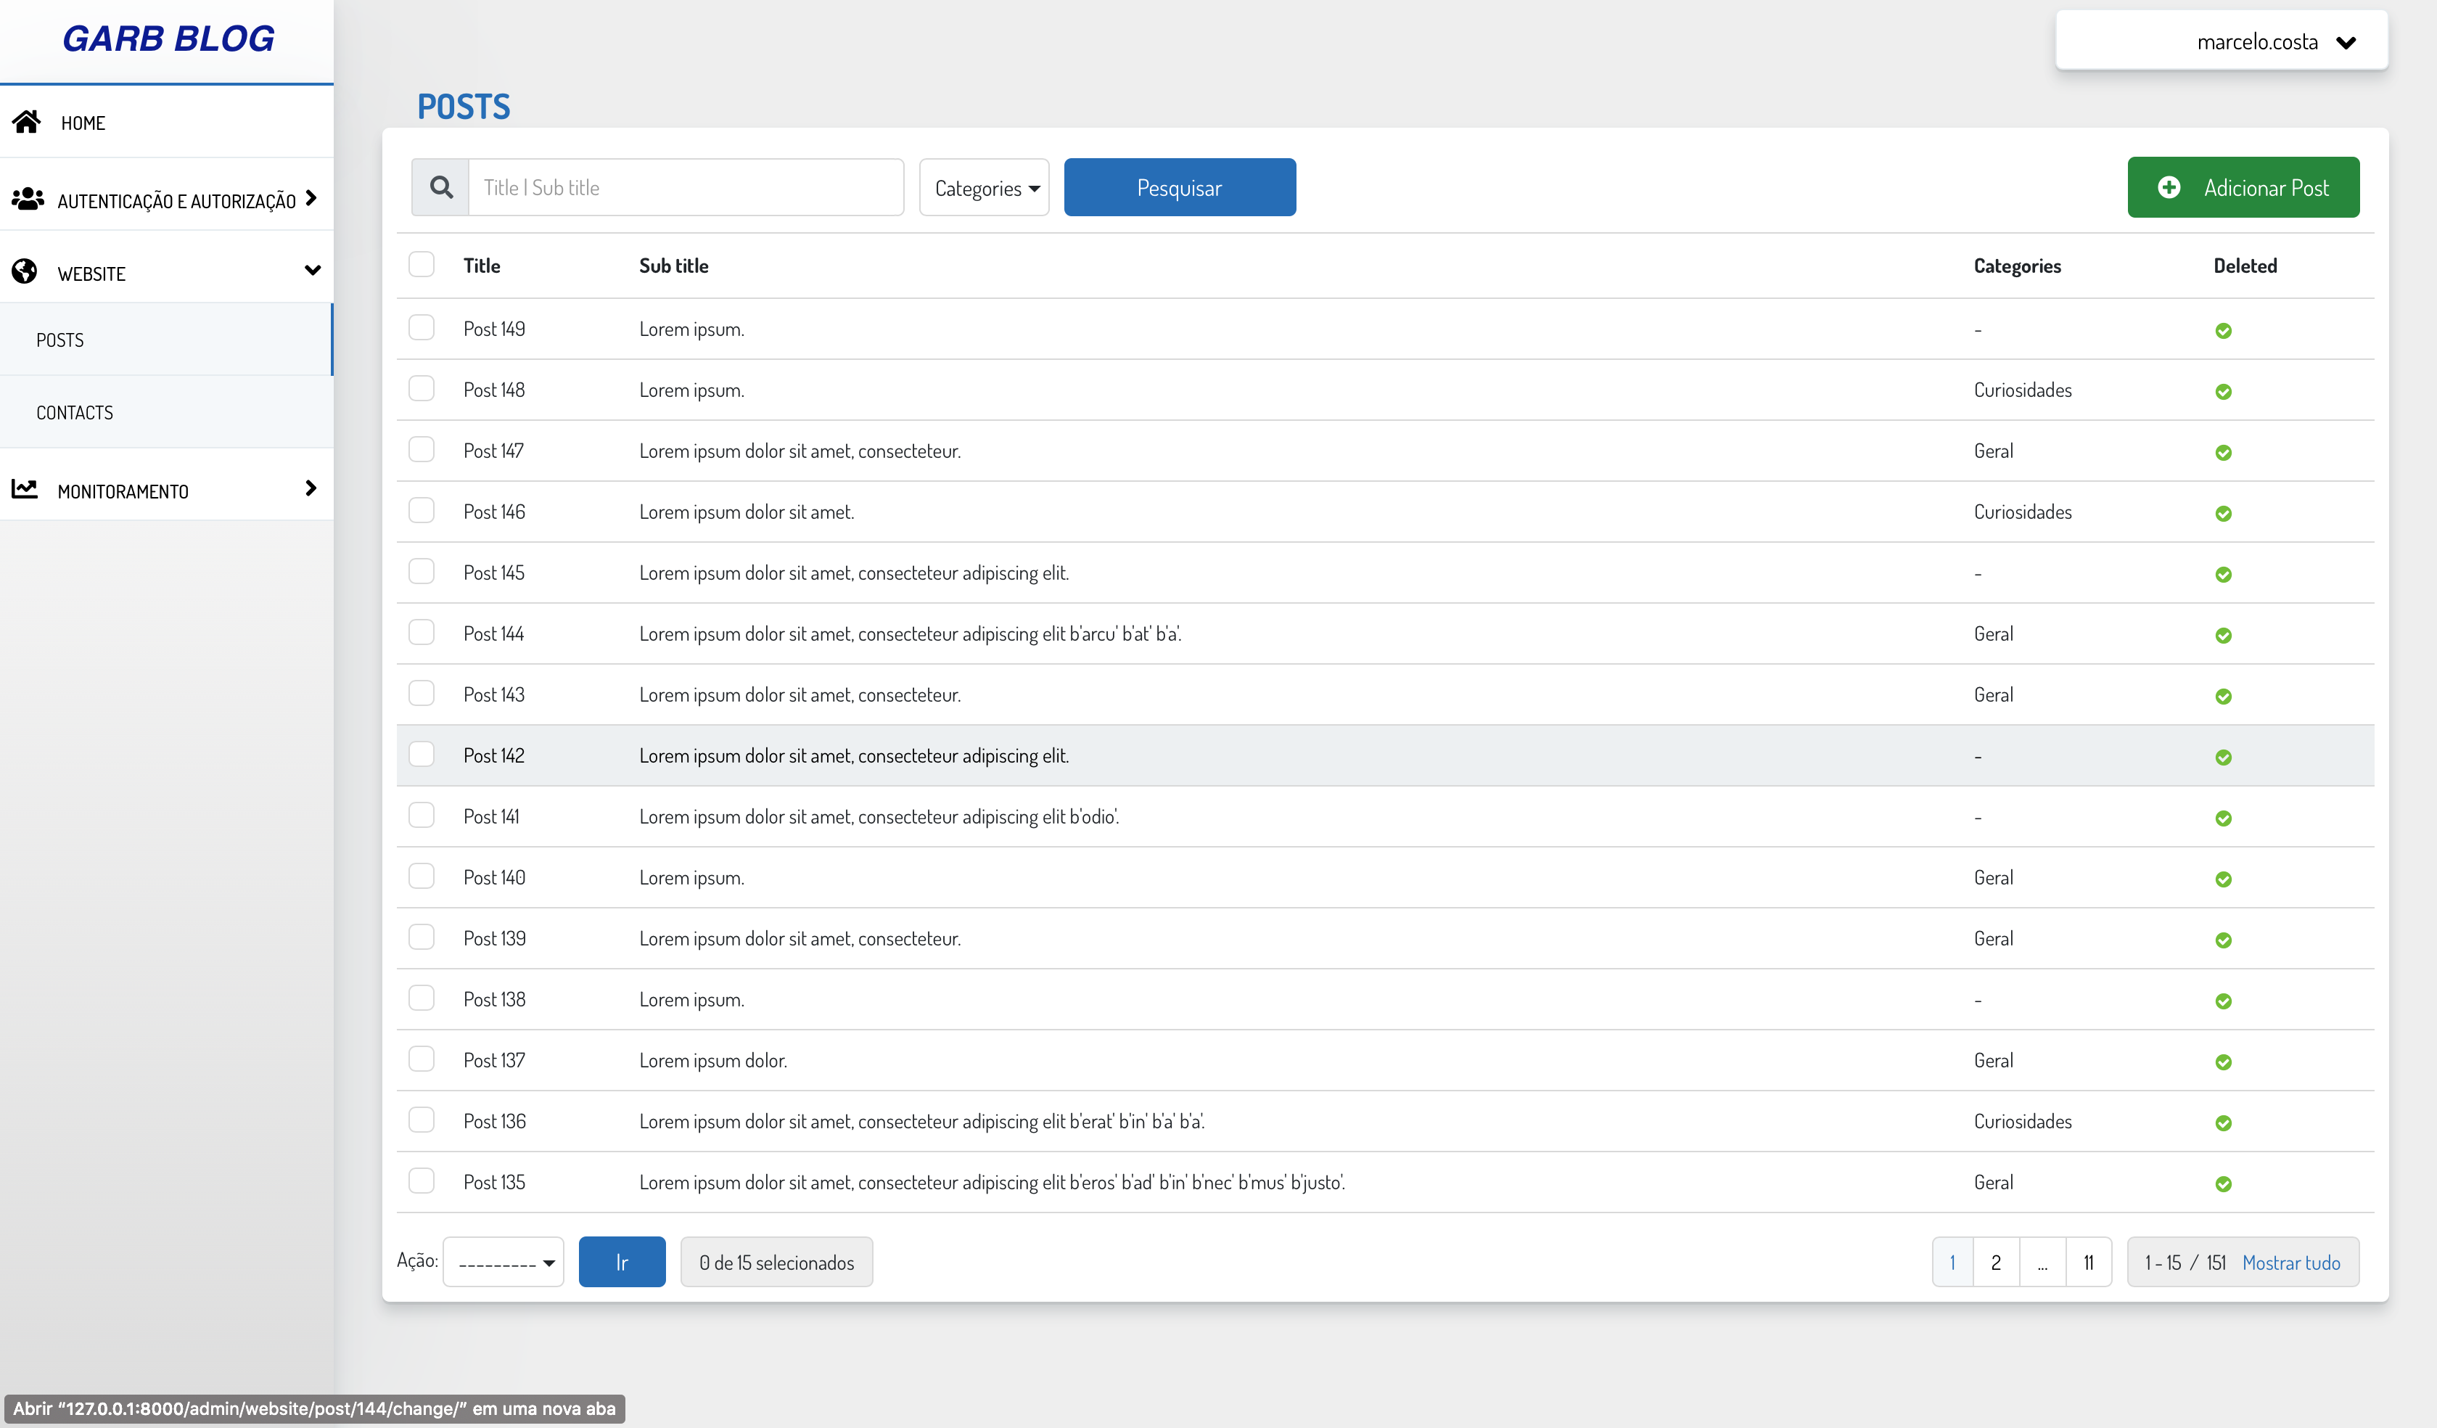Click the magnifying glass search icon
2437x1428 pixels.
(x=441, y=186)
